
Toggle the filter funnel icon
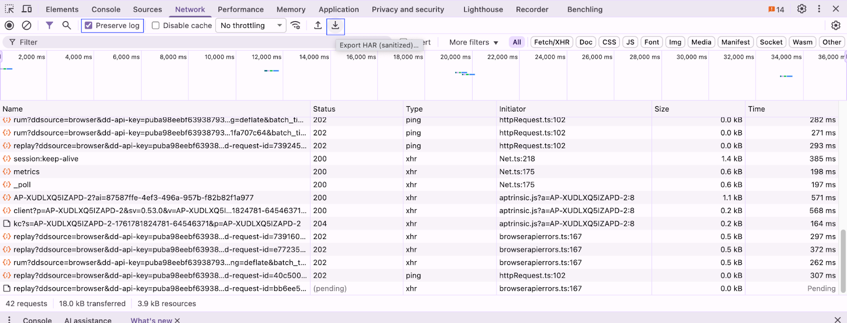click(49, 25)
